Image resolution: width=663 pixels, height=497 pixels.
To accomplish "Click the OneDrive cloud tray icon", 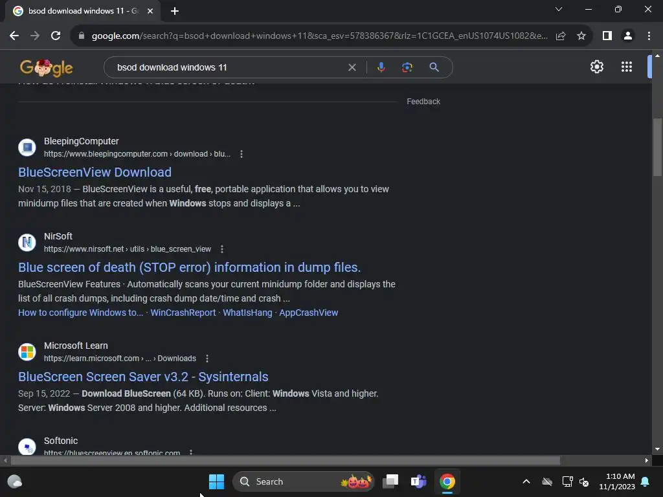I will point(547,481).
